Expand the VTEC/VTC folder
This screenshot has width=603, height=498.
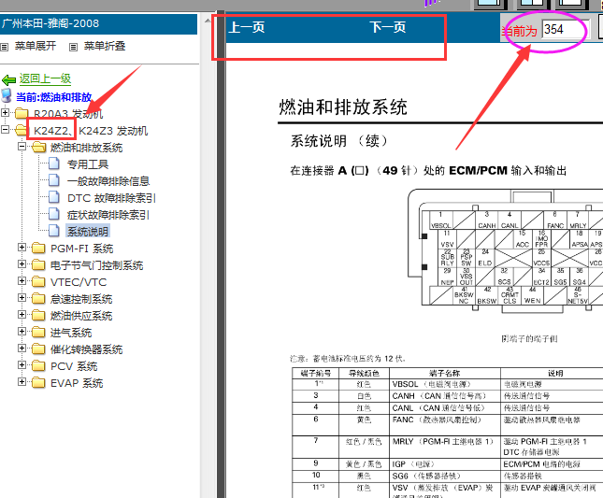click(22, 281)
